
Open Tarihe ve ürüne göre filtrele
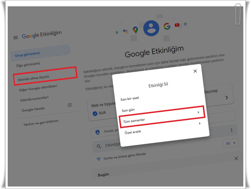click(124, 156)
